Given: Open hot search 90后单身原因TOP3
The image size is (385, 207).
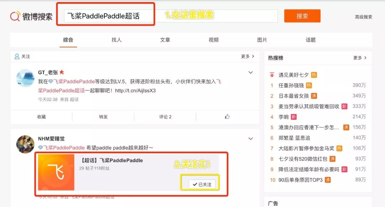Looking at the screenshot, I should [x=301, y=180].
